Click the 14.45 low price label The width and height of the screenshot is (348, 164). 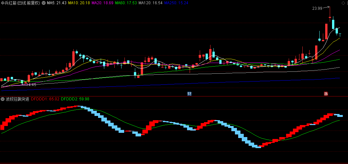(31, 85)
